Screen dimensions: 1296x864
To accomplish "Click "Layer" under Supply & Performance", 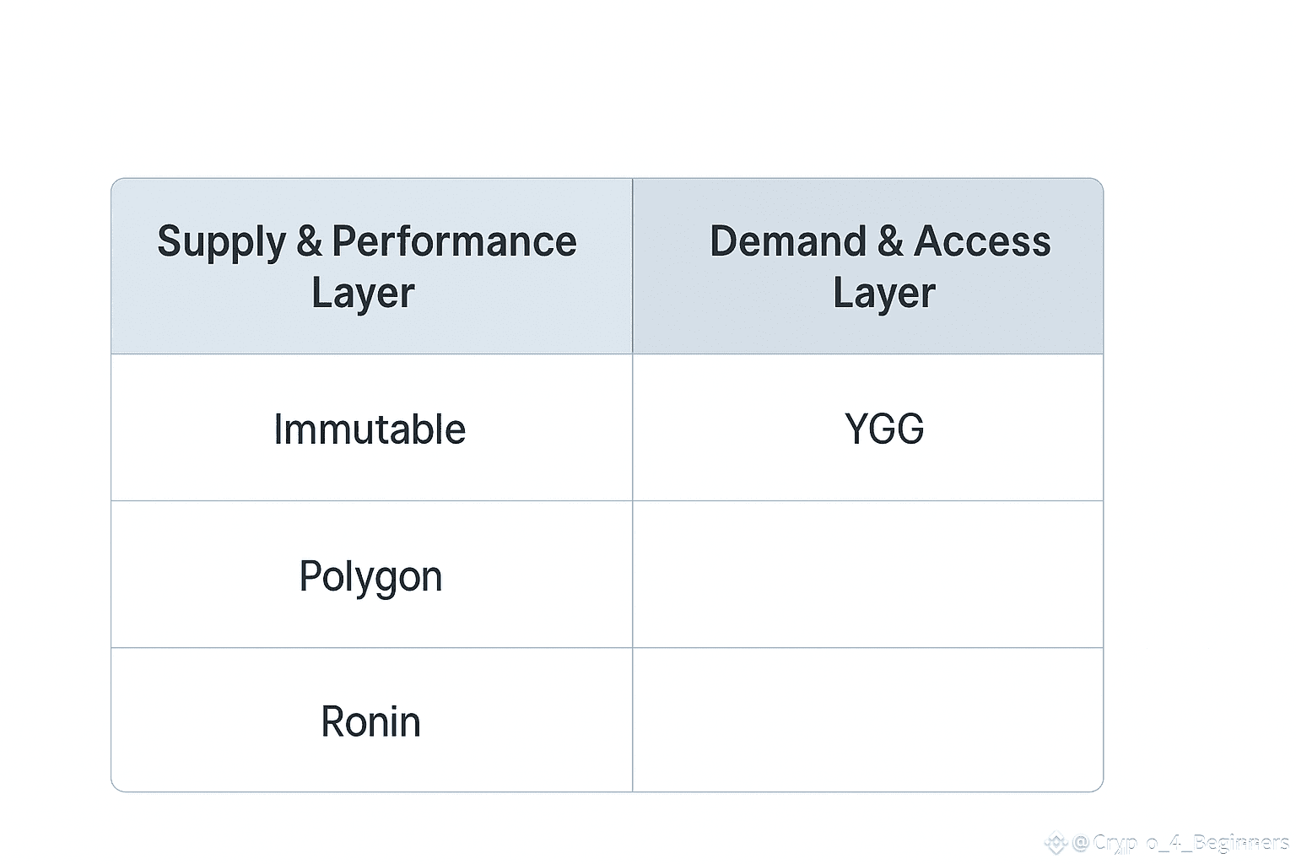I will 363,294.
